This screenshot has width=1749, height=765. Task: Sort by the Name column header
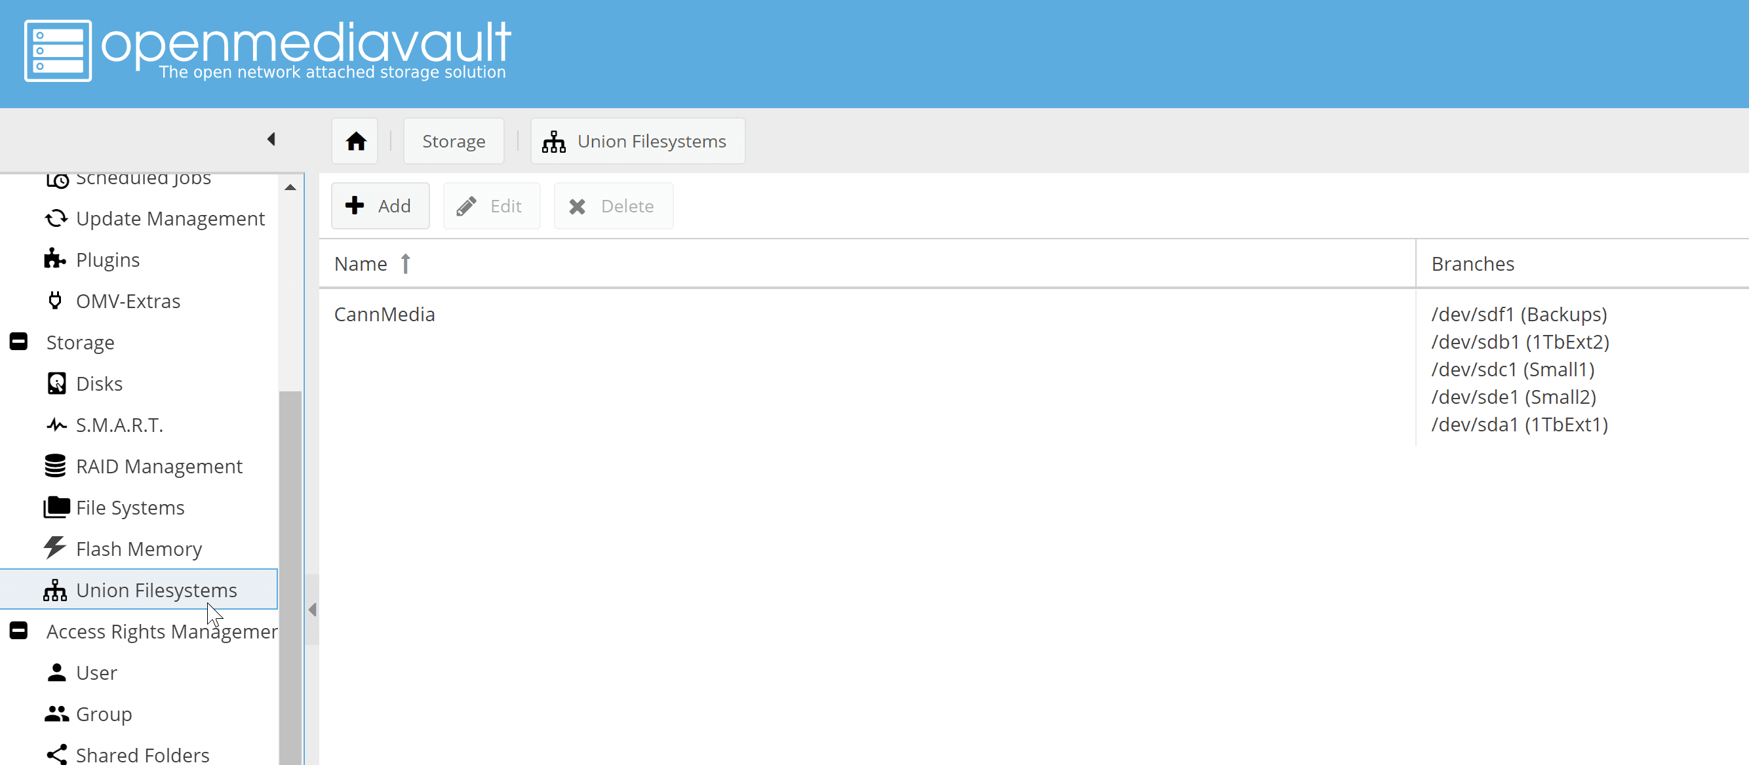click(361, 264)
